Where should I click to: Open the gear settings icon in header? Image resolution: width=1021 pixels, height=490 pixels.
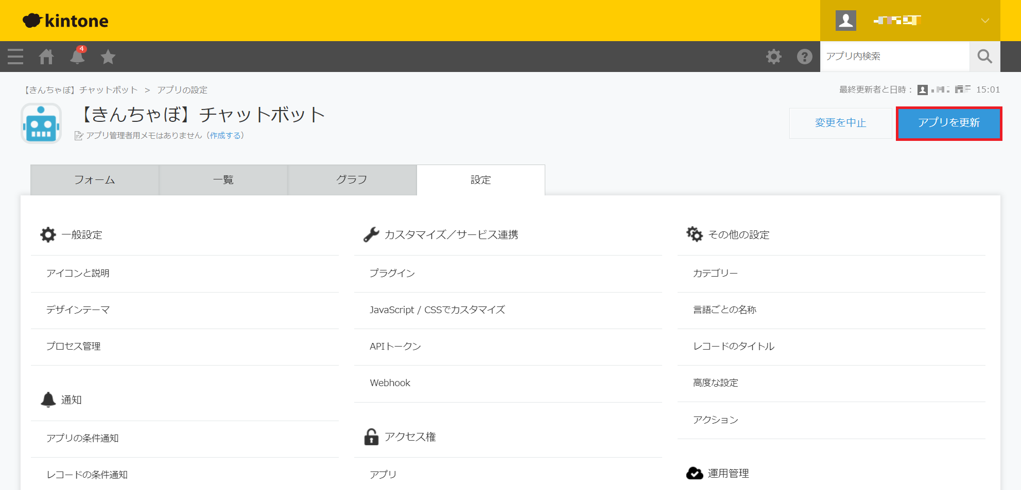coord(773,57)
